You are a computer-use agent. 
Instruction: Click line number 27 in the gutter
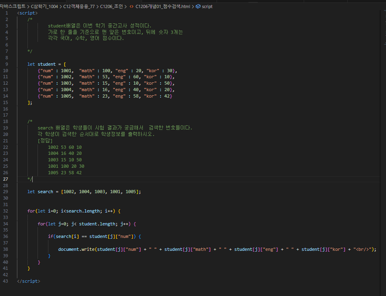click(x=5, y=179)
